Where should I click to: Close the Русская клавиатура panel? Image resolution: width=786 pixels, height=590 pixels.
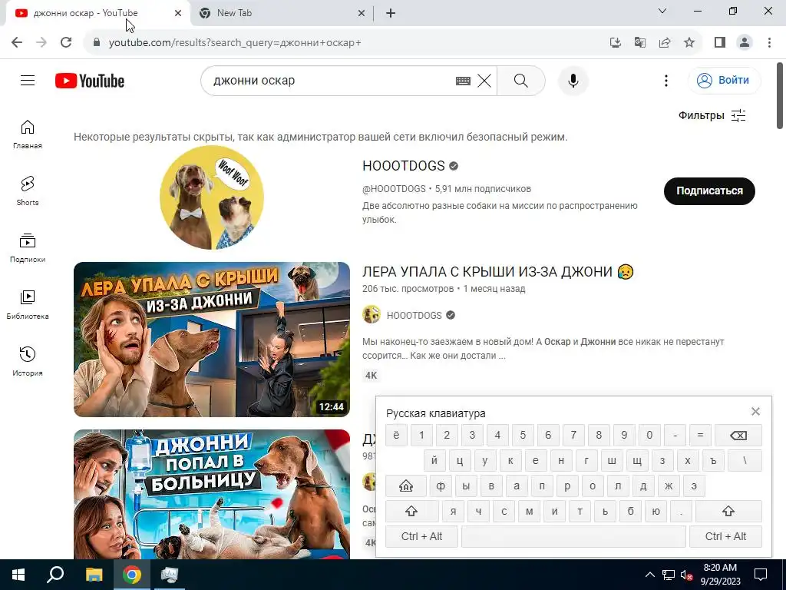coord(755,412)
